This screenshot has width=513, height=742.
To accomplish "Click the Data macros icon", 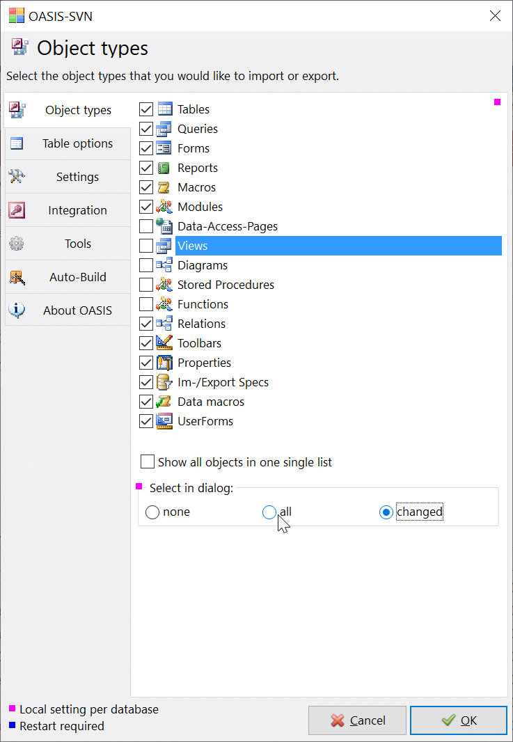I will point(165,402).
